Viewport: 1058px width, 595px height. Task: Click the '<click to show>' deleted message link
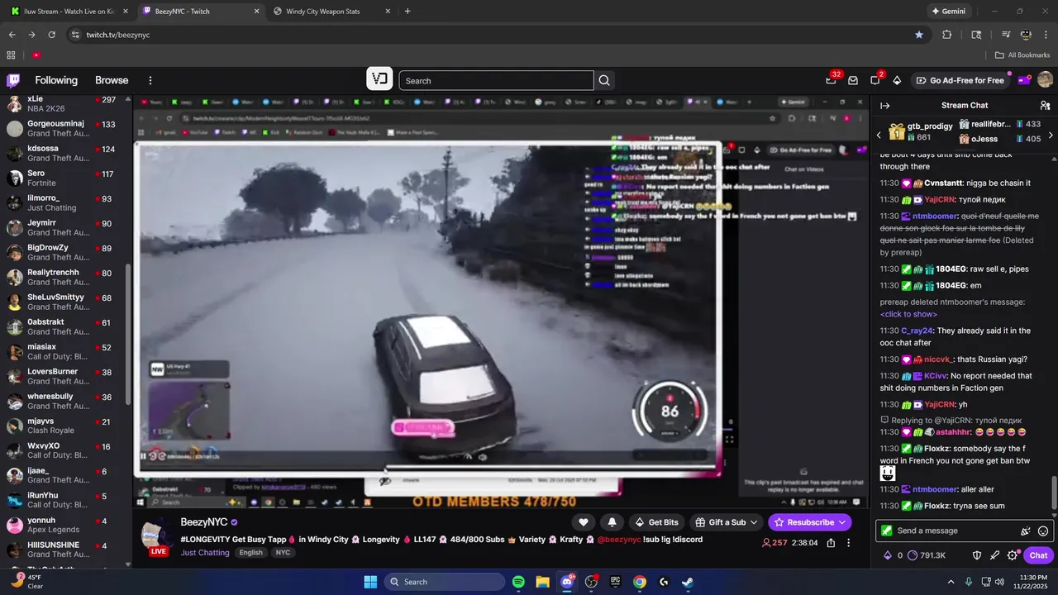(908, 314)
